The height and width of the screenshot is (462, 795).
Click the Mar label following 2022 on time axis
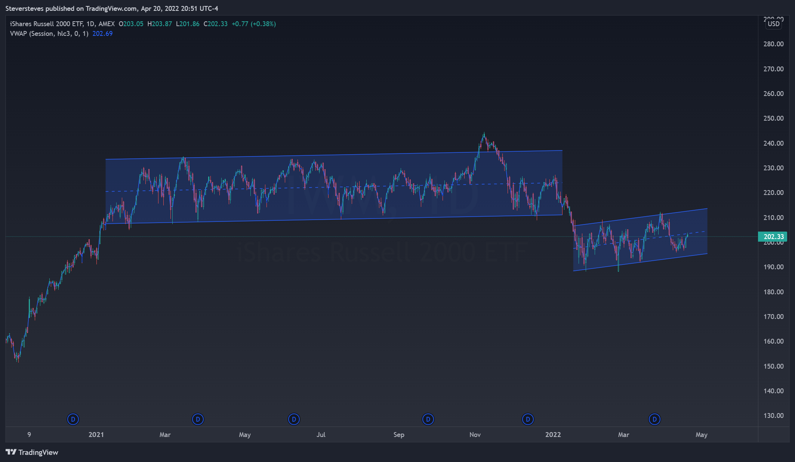pos(623,435)
